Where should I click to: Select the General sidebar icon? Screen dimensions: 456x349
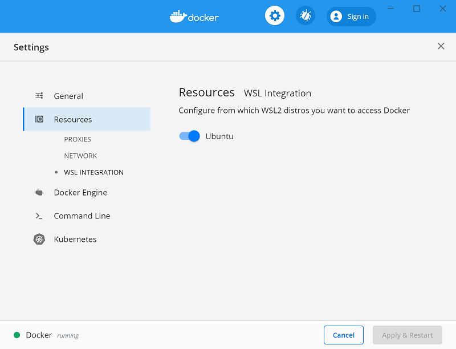click(x=39, y=96)
